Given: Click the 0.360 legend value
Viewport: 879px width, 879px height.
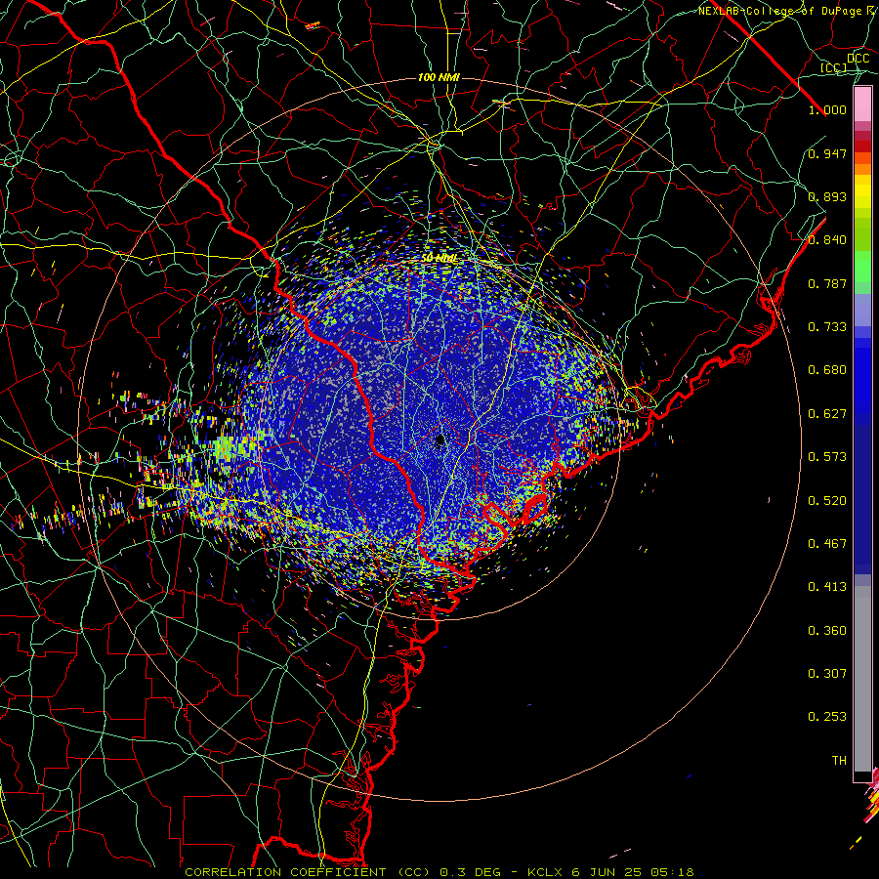Looking at the screenshot, I should (827, 631).
